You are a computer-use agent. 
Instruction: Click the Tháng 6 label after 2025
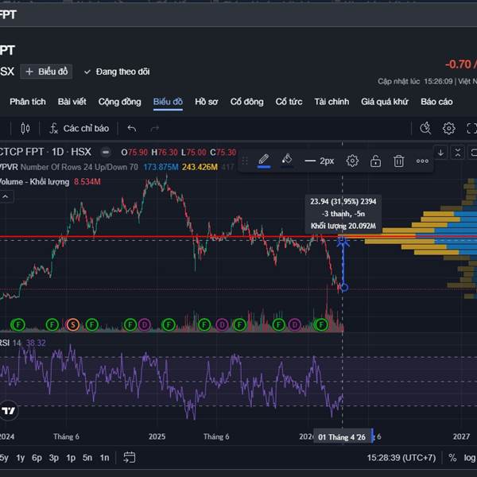216,436
